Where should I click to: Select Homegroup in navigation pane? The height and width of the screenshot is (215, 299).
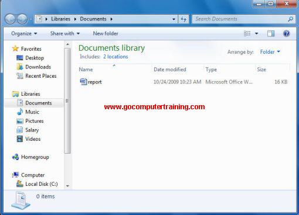click(35, 157)
